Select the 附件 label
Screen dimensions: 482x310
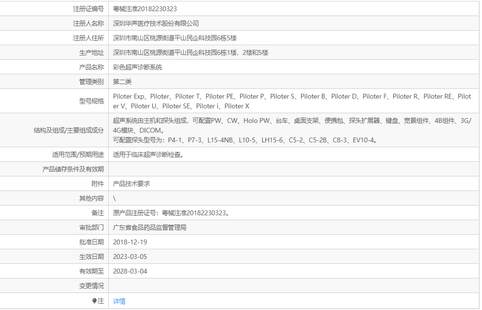(x=98, y=184)
